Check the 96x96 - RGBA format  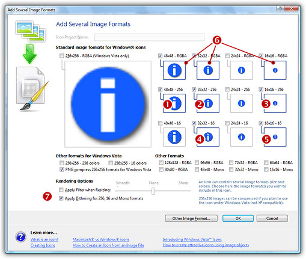pyautogui.click(x=197, y=162)
